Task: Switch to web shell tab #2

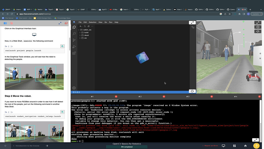Action: click(140, 97)
